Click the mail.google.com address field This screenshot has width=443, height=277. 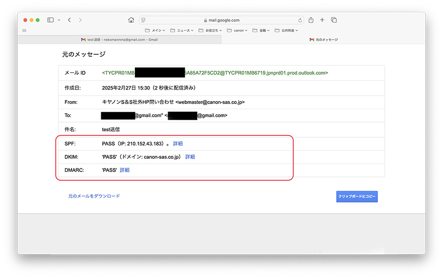click(x=221, y=20)
